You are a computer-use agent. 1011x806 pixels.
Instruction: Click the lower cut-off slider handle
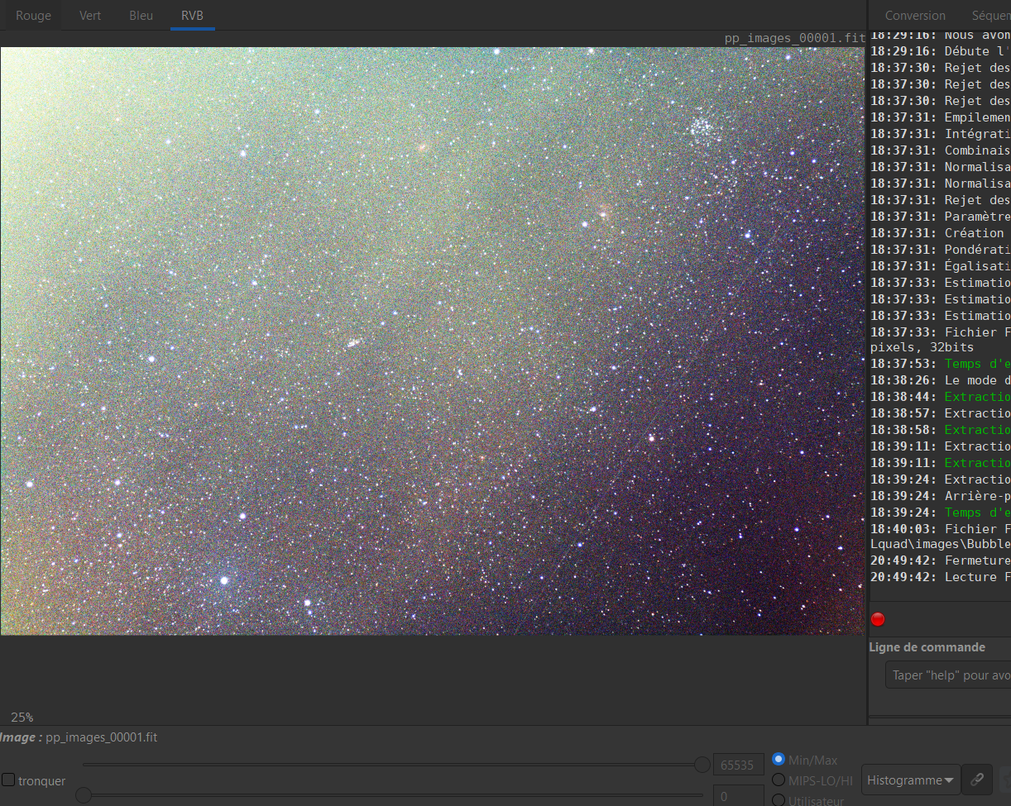[x=84, y=795]
